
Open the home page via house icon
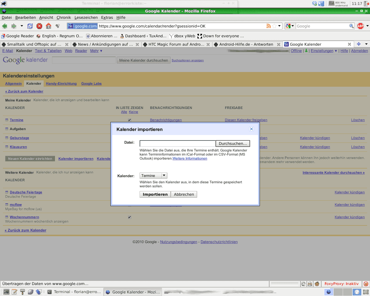click(49, 26)
